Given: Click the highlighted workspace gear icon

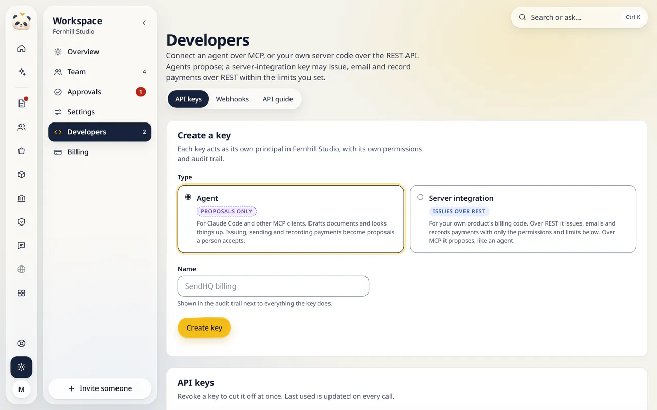Looking at the screenshot, I should coord(22,367).
